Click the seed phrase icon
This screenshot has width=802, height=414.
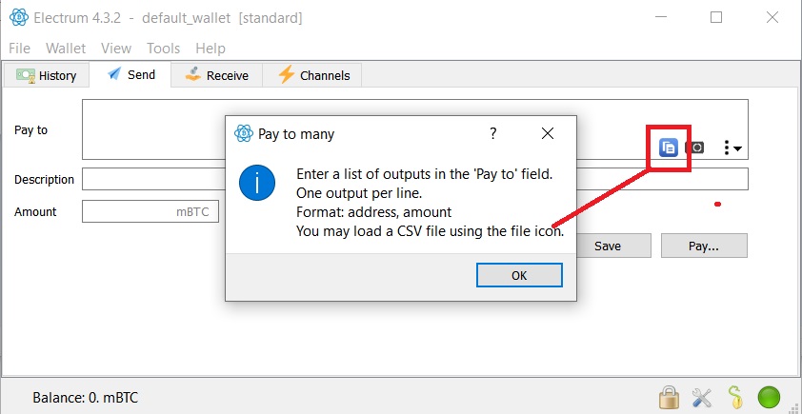(x=734, y=396)
